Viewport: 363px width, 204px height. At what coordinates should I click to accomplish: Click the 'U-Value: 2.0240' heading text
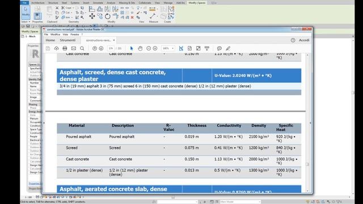click(243, 75)
